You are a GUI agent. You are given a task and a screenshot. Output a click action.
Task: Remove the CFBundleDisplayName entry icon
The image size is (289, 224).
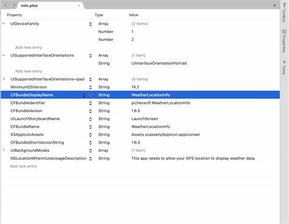point(90,95)
